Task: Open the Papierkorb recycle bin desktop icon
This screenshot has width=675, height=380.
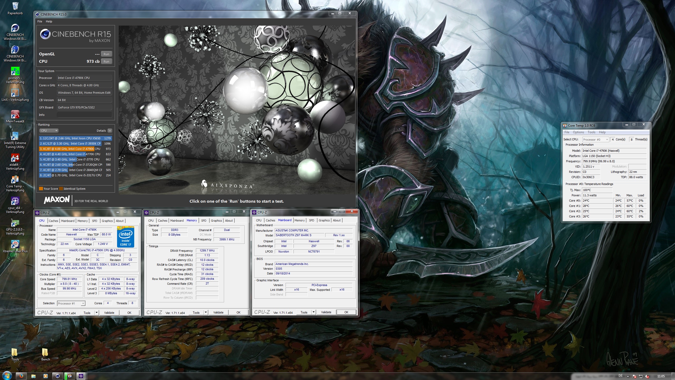Action: 15,8
